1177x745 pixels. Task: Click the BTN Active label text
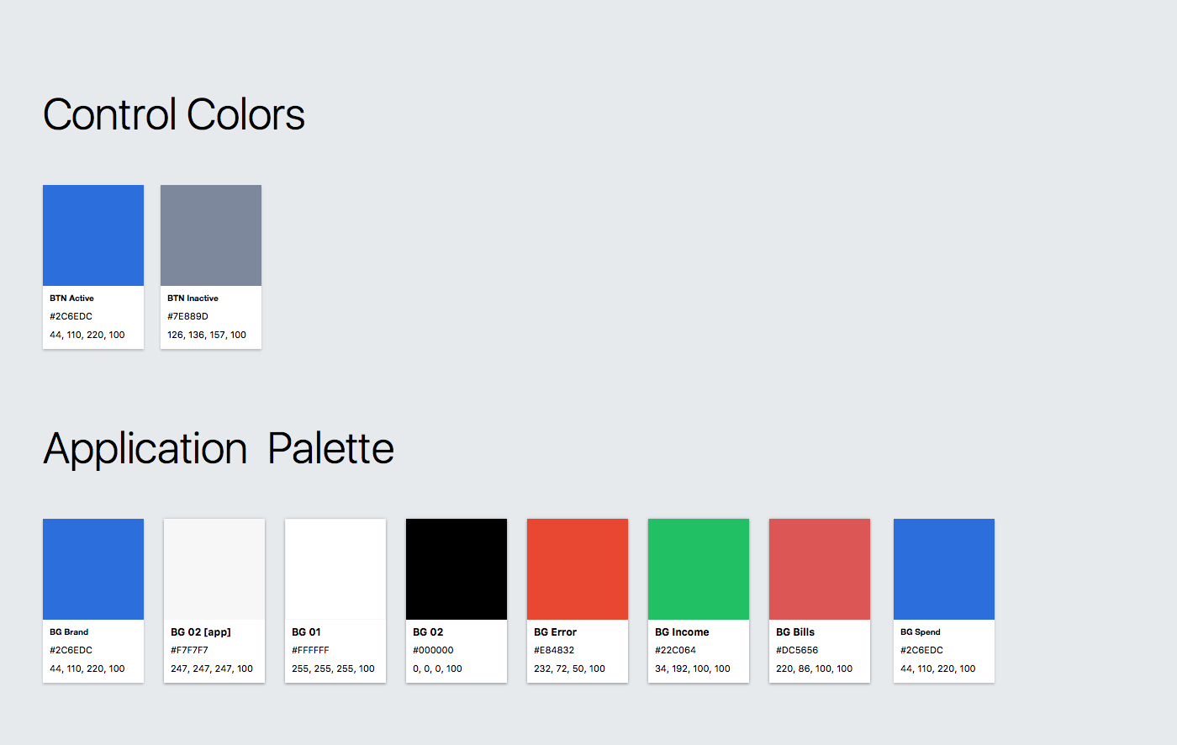click(x=71, y=299)
